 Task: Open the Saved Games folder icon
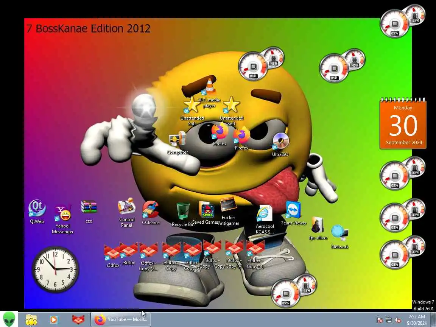click(206, 213)
